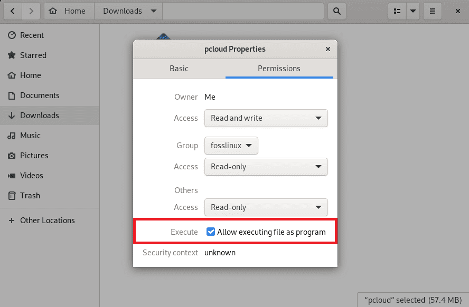Screen dimensions: 469x307
Task: Open Starred in the sidebar
Action: point(50,55)
